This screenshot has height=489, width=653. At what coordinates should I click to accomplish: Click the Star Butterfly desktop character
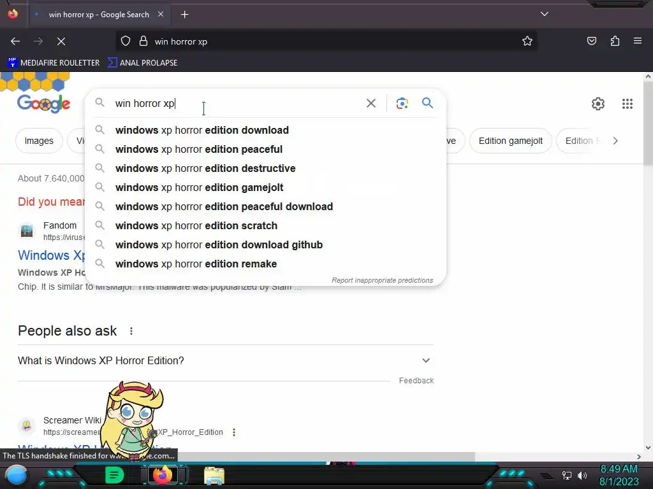[x=133, y=420]
